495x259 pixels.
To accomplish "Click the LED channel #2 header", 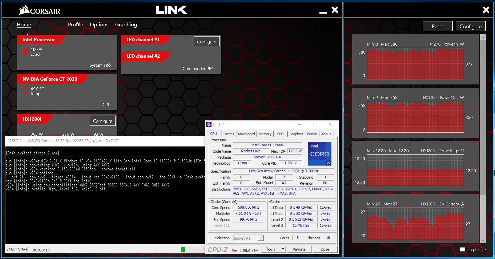I will tap(143, 56).
